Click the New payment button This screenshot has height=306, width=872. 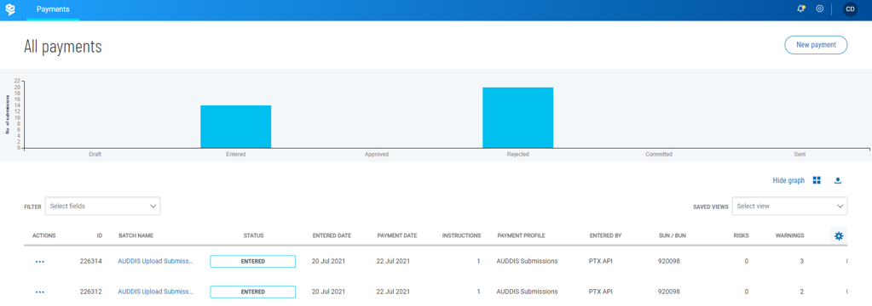click(816, 45)
